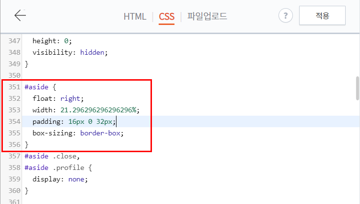Click the 'visibility: hidden;' line
This screenshot has width=360, height=204.
tap(70, 52)
